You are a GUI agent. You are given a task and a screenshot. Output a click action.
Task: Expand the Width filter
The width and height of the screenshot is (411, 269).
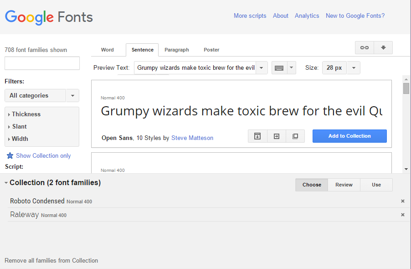coord(18,139)
